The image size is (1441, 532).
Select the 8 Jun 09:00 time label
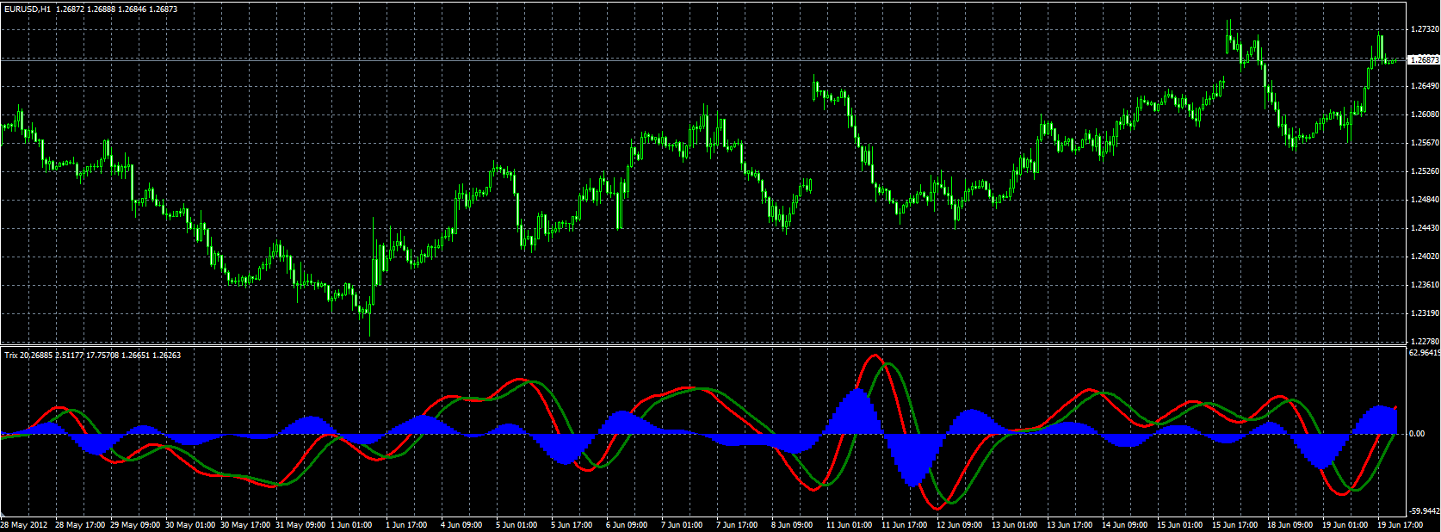tap(792, 525)
